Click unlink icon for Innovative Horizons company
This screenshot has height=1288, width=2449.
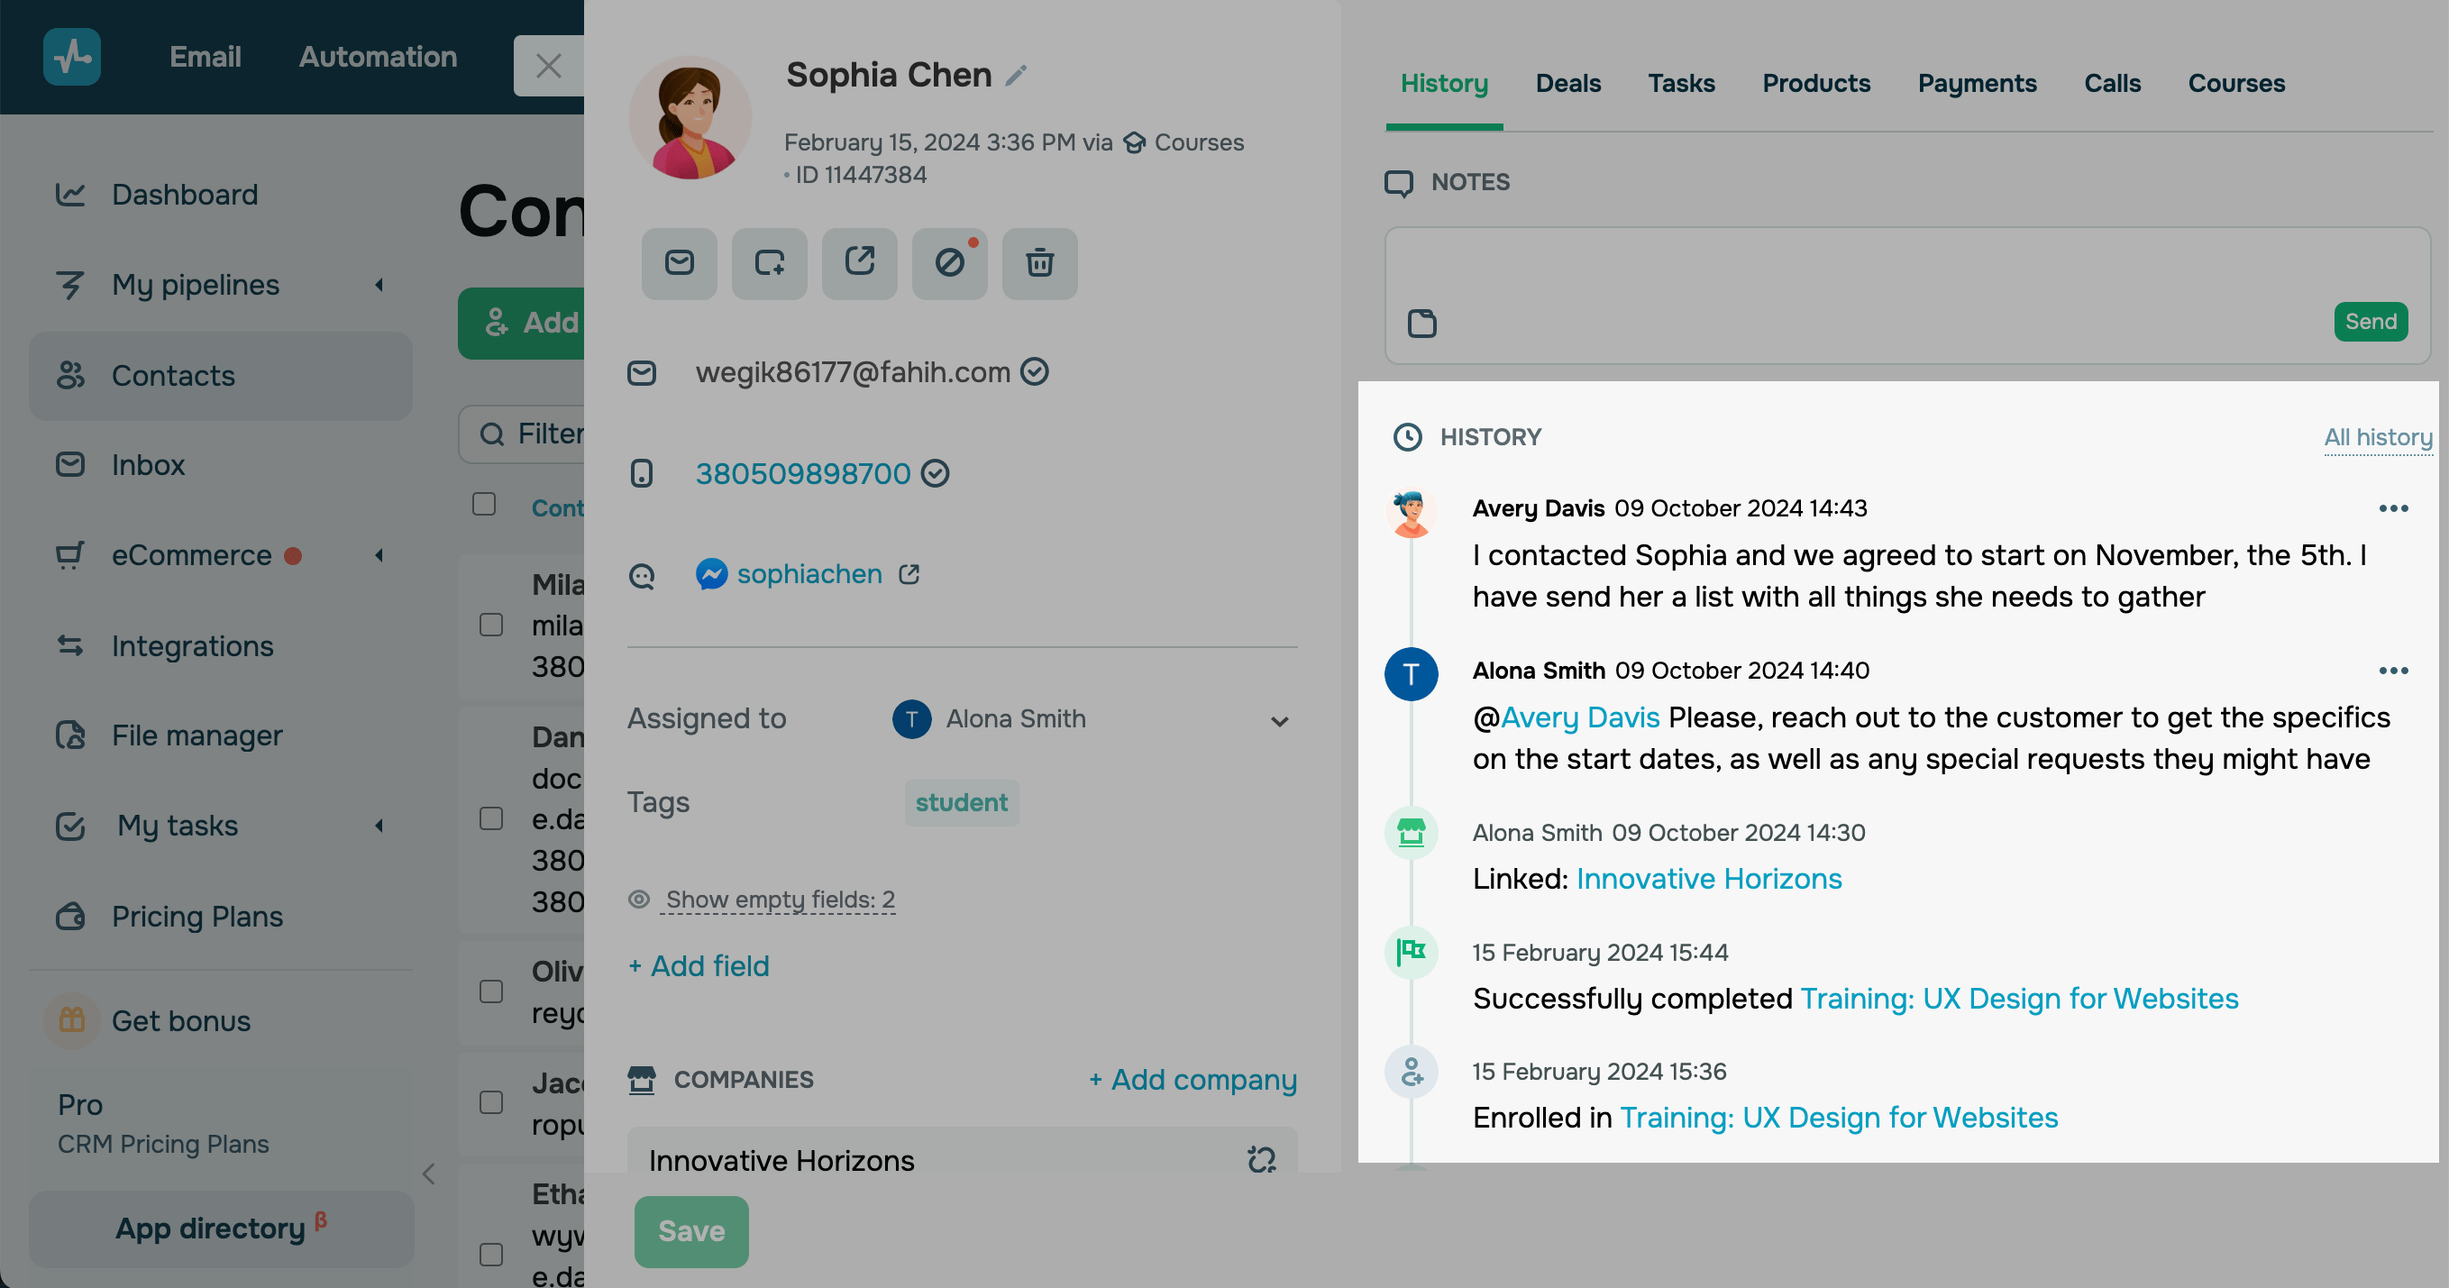pos(1261,1160)
